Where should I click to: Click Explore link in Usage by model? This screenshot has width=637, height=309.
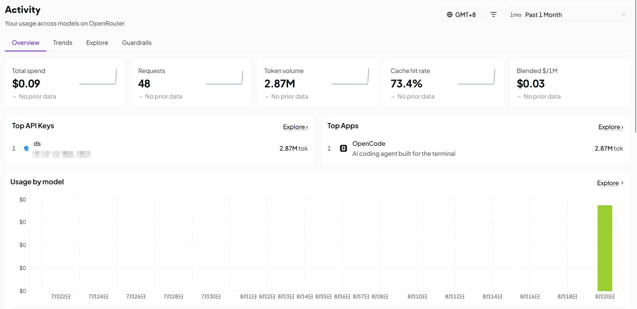click(x=610, y=183)
